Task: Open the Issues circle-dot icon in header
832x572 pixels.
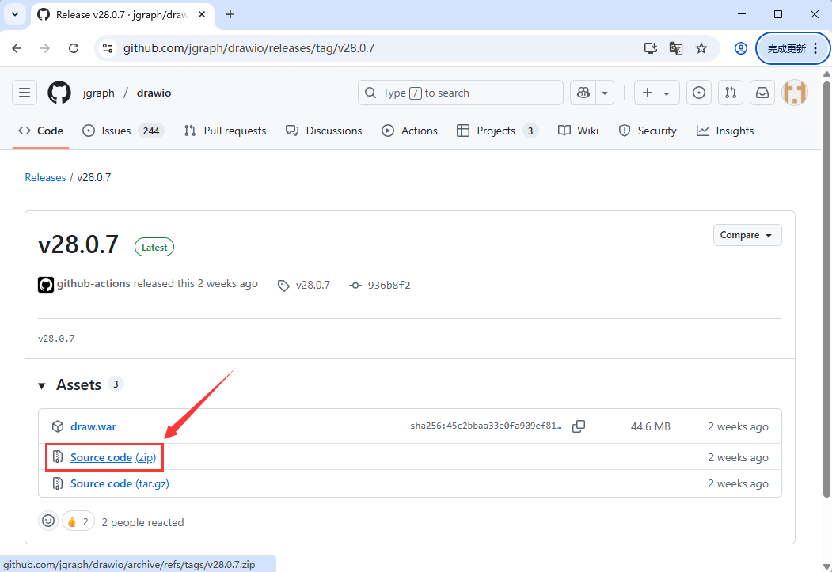Action: tap(699, 93)
